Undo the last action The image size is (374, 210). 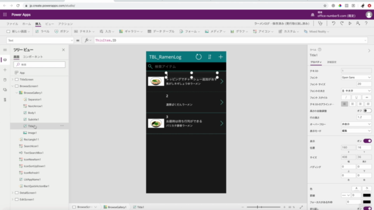(334, 23)
